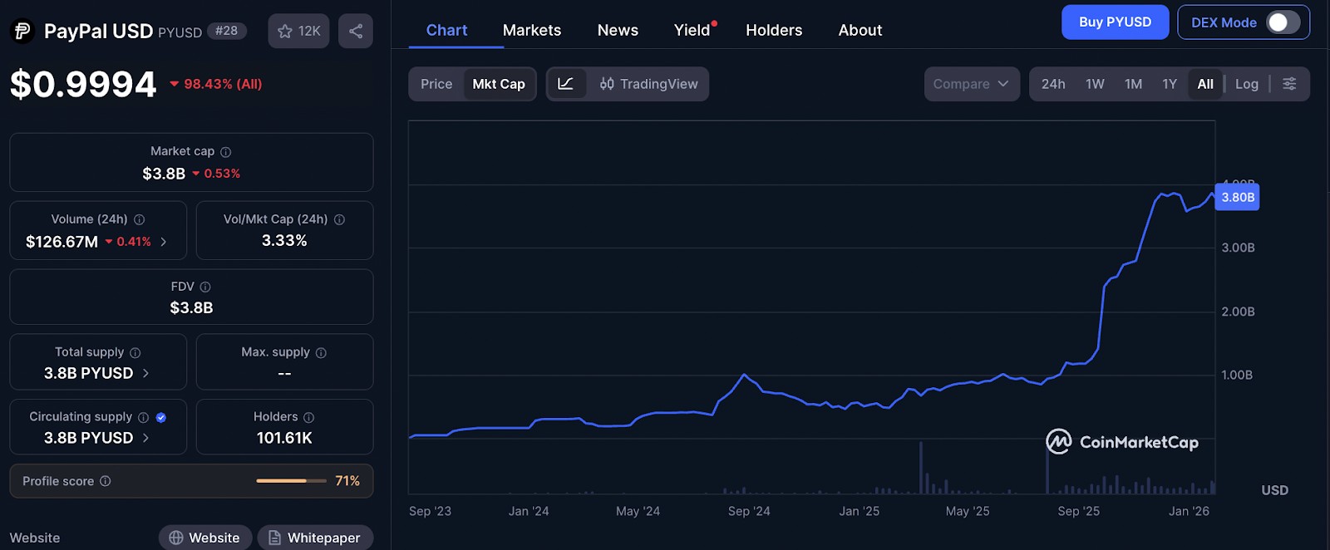
Task: Click the #28 rank badge
Action: [226, 31]
